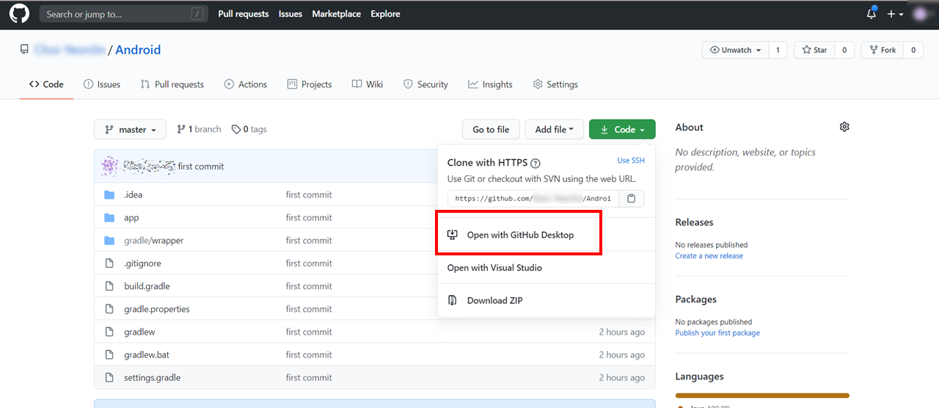Click the .gitignore file icon
Image resolution: width=939 pixels, height=408 pixels.
point(109,263)
